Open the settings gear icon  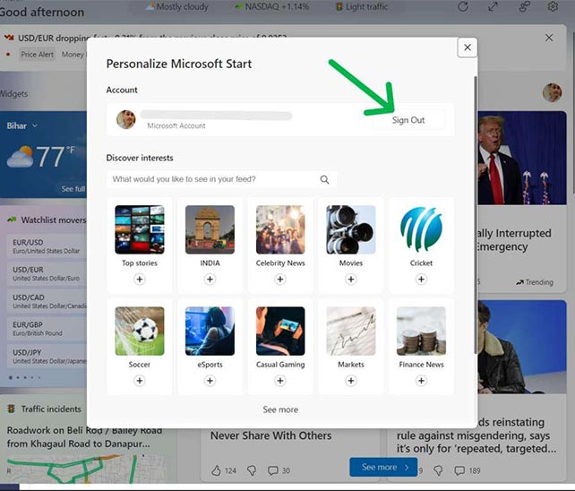(x=553, y=6)
